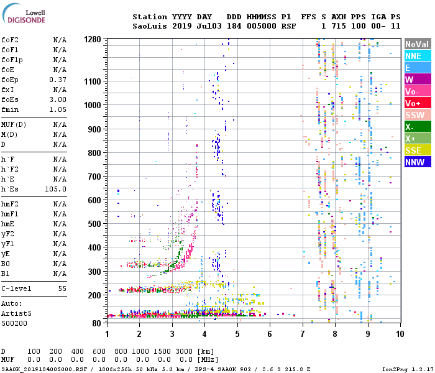435x373 pixels.
Task: Select the NoVal legend color swatch
Action: tap(418, 44)
